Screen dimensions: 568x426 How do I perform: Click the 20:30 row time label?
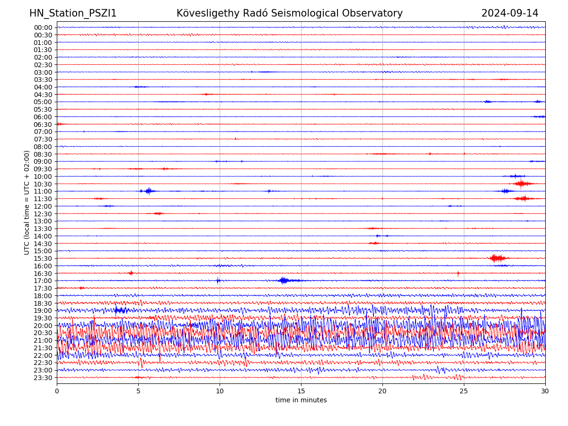tap(43, 333)
